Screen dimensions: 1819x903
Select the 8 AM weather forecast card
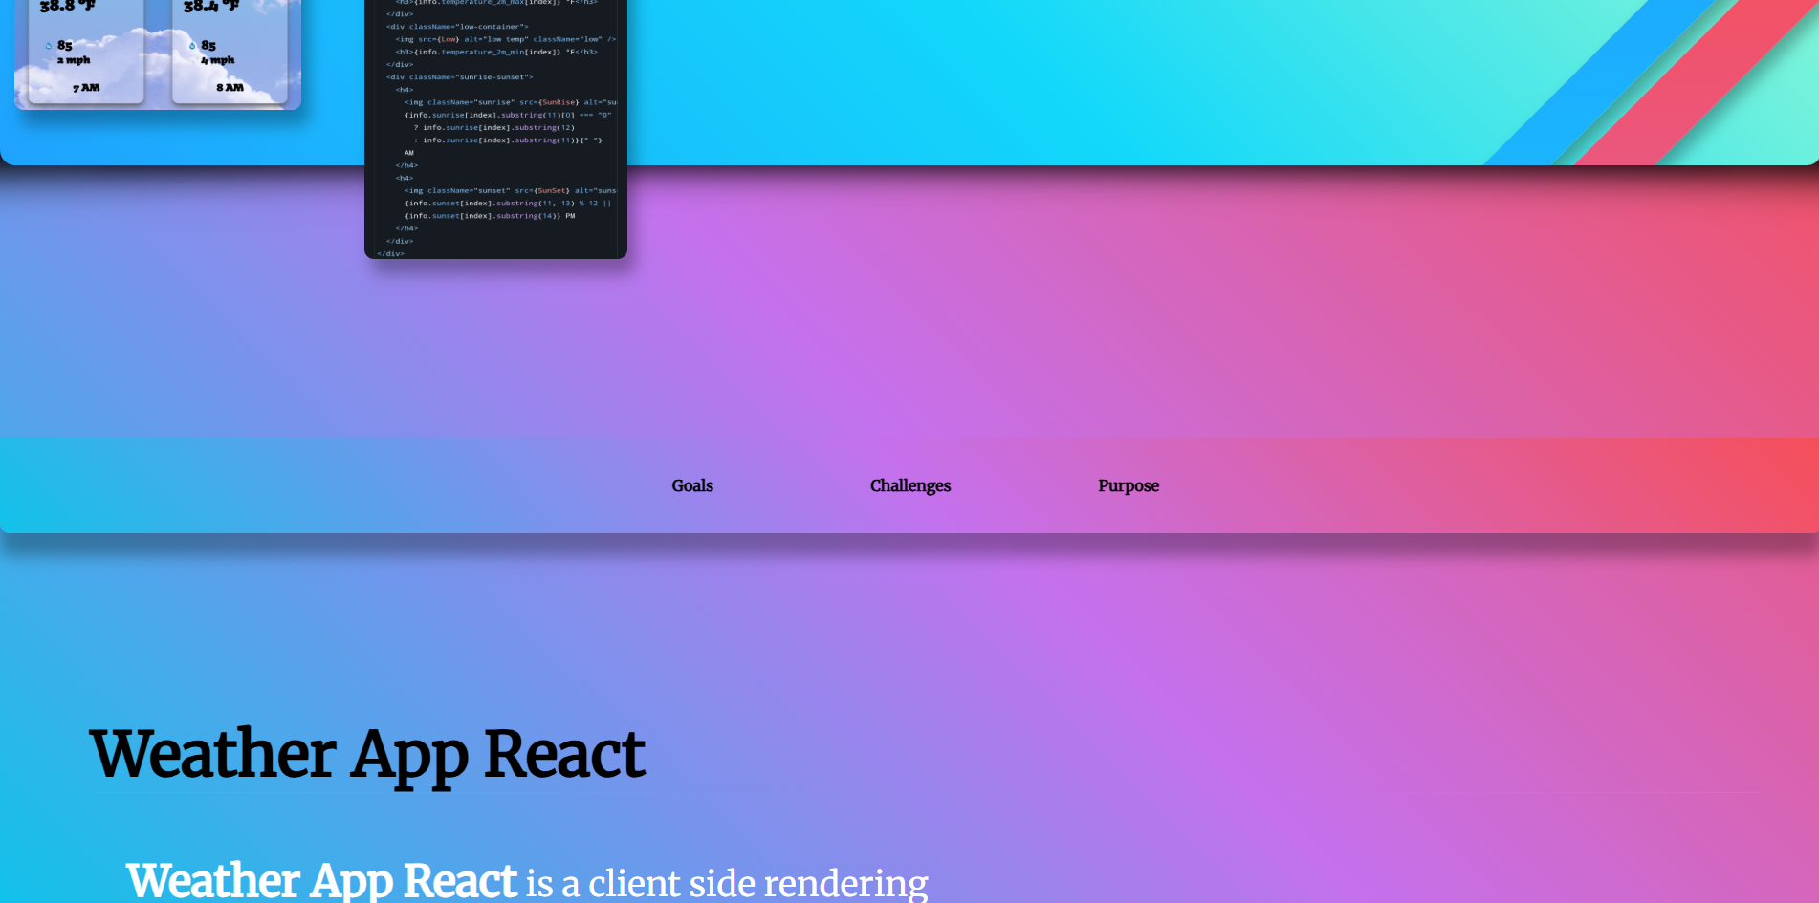click(232, 53)
